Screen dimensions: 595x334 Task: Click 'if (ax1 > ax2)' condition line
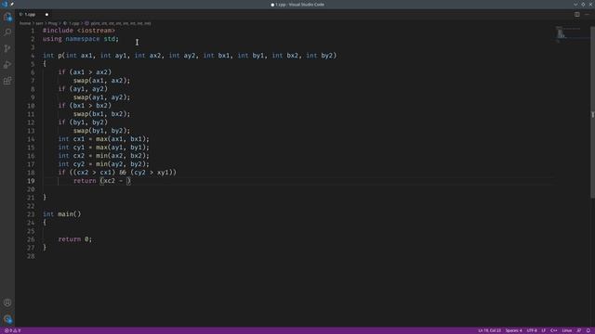[85, 72]
